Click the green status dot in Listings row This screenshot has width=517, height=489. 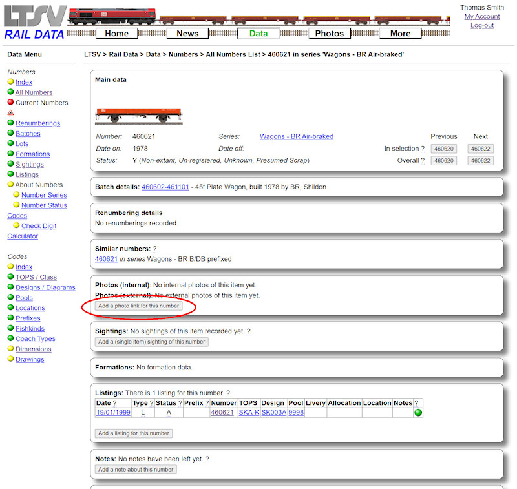(418, 412)
